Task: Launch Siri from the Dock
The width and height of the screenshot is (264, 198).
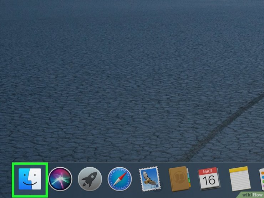Action: (x=60, y=179)
